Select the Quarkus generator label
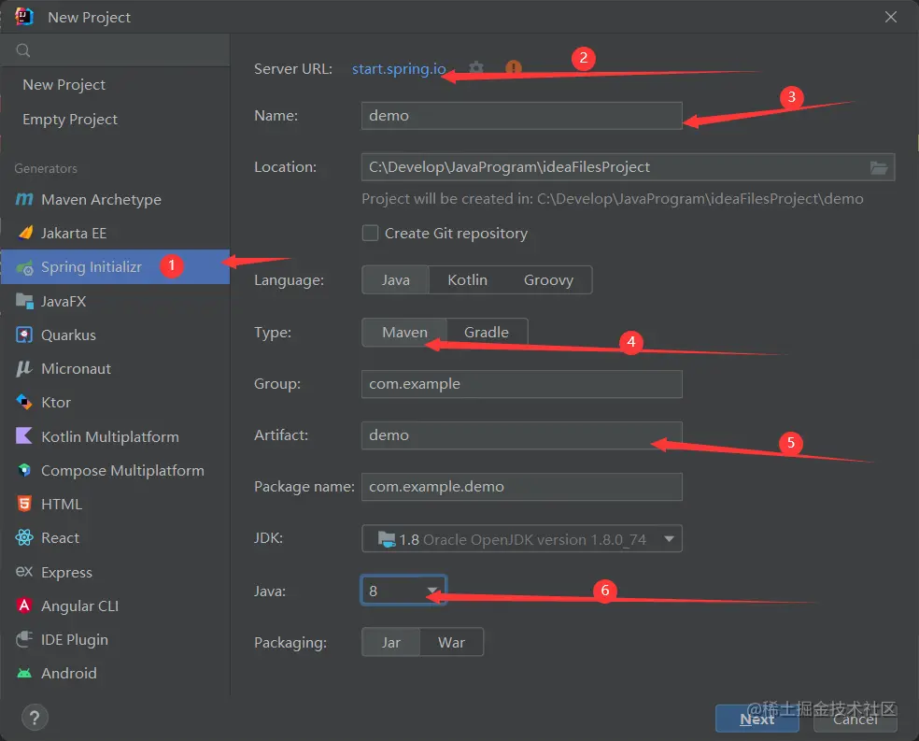The width and height of the screenshot is (919, 741). pyautogui.click(x=68, y=335)
